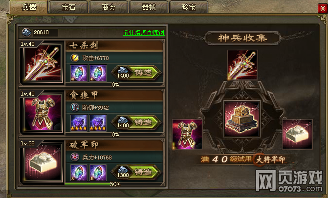Click the steel ingot currency icon
Viewport: 328px width, 198px height.
[26, 32]
